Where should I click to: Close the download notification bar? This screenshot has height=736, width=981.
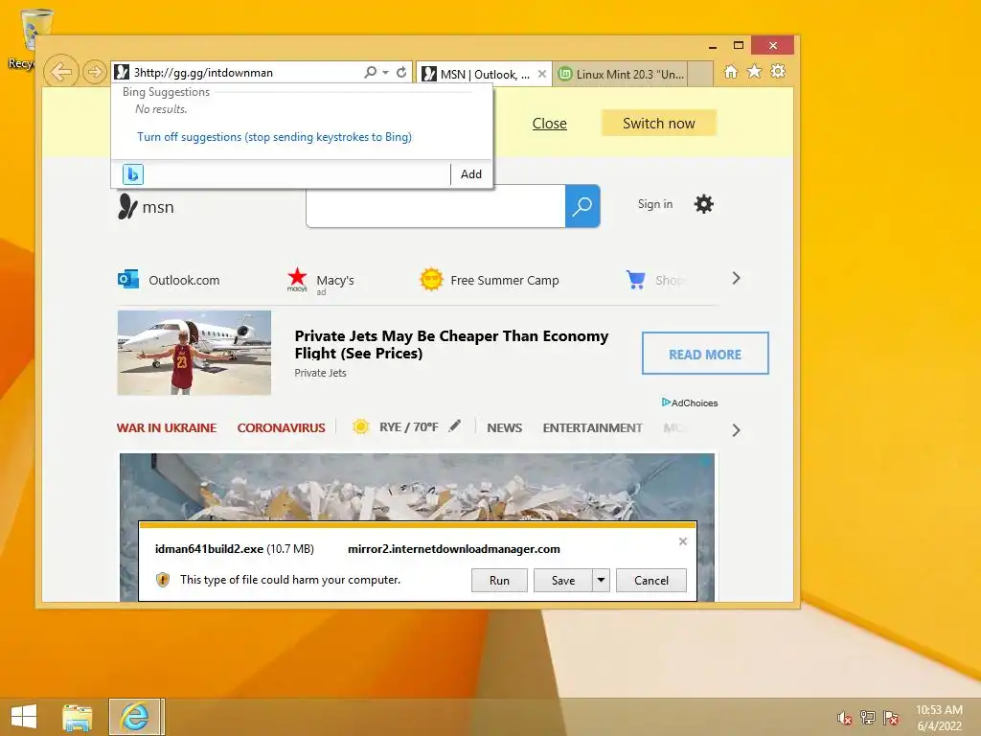[x=682, y=541]
